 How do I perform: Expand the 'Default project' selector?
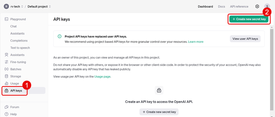39,6
